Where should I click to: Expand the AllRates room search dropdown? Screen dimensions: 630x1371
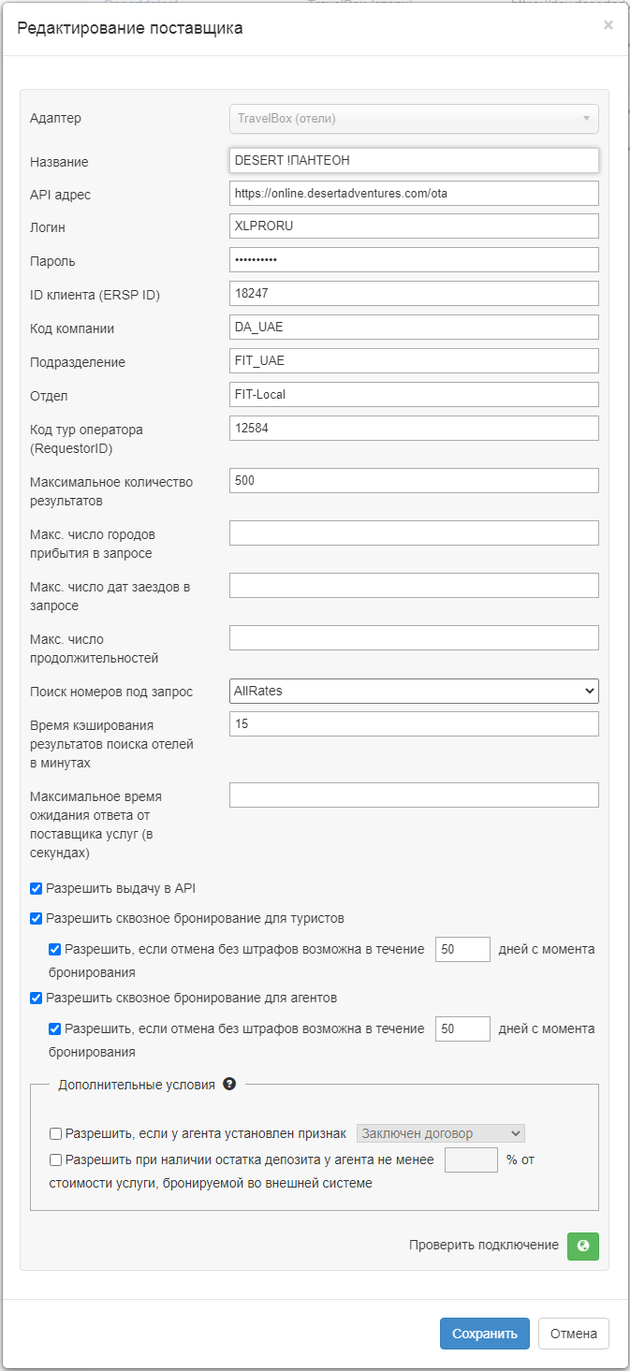tap(414, 691)
